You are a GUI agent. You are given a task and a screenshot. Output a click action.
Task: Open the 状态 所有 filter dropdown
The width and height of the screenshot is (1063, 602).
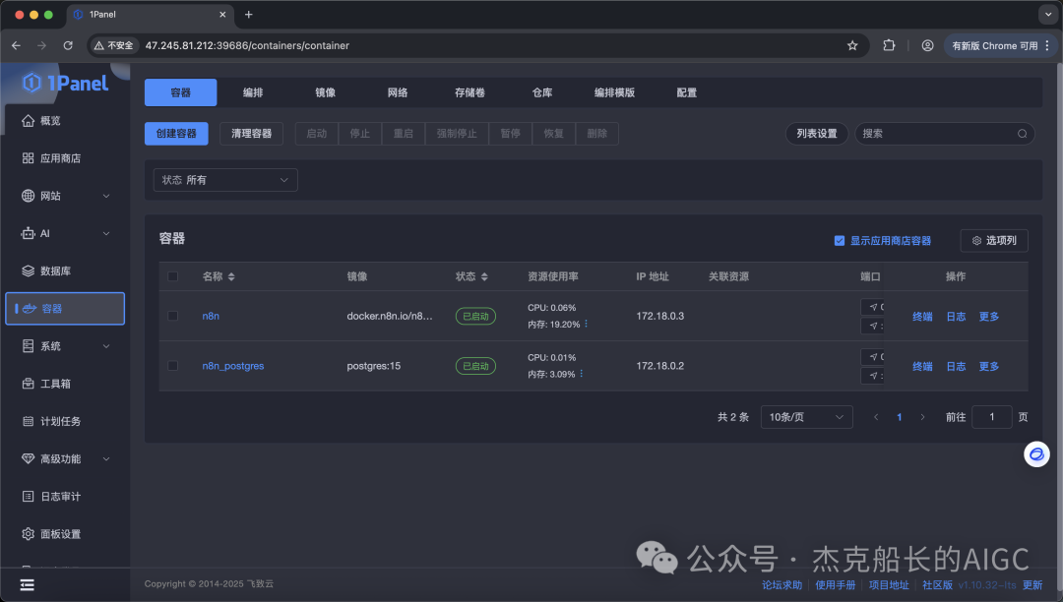point(225,180)
